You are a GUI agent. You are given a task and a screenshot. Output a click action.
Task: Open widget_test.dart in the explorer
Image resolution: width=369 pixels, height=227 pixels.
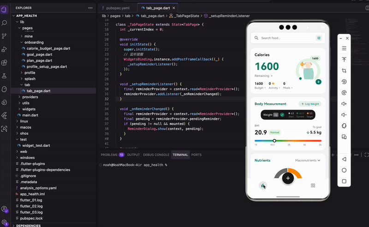(x=36, y=146)
